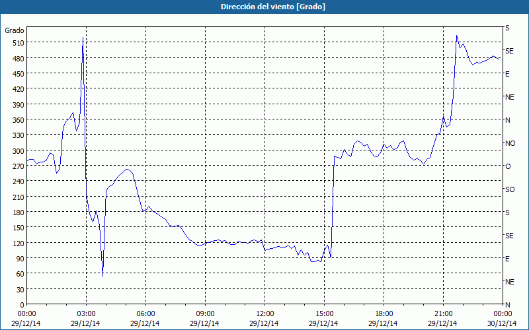Click the 180 degree axis label
Screen dimensions: 529x330
tap(19, 213)
